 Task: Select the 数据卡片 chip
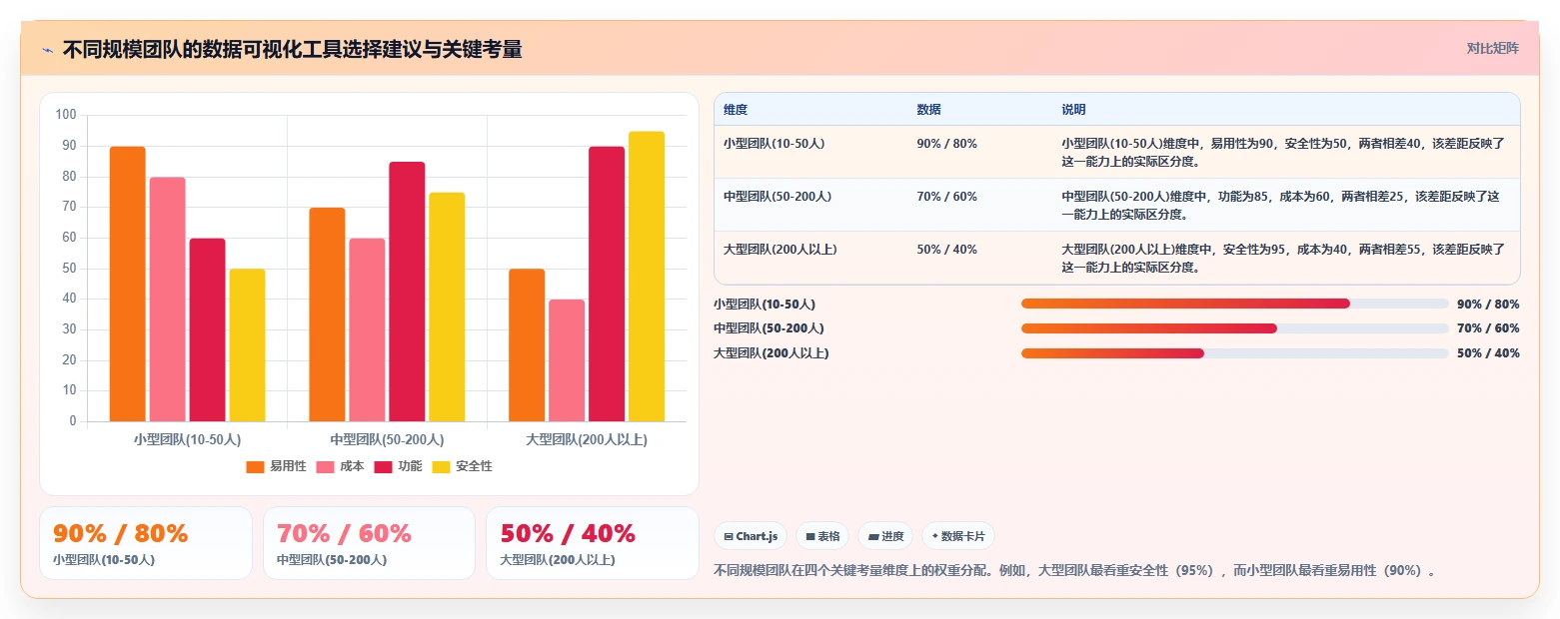tap(958, 536)
